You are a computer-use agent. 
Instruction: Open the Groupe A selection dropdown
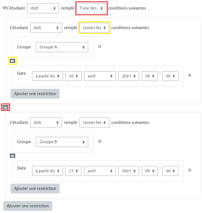click(x=62, y=47)
